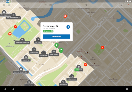Open cluster 10 Willem-Alexanderplnts
Viewport: 132px width, 92px height.
point(22,41)
